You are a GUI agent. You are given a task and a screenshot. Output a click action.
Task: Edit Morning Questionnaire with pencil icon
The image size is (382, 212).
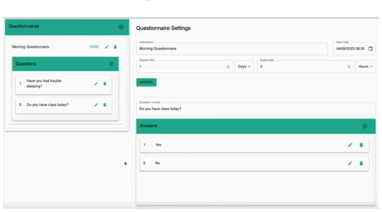(x=107, y=47)
